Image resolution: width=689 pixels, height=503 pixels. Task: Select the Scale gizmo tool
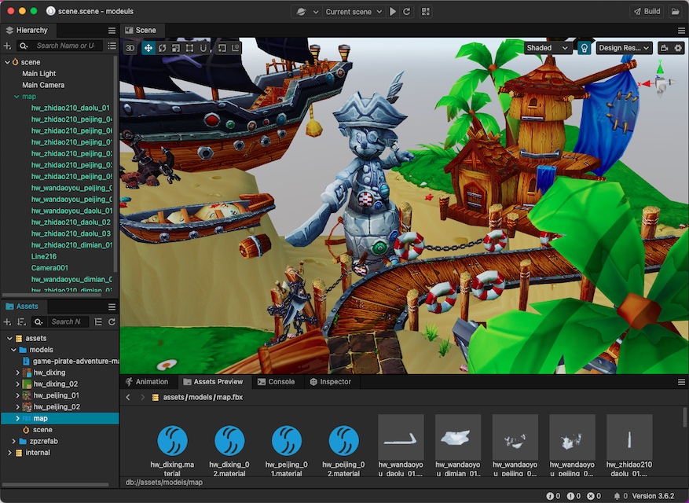(x=176, y=48)
